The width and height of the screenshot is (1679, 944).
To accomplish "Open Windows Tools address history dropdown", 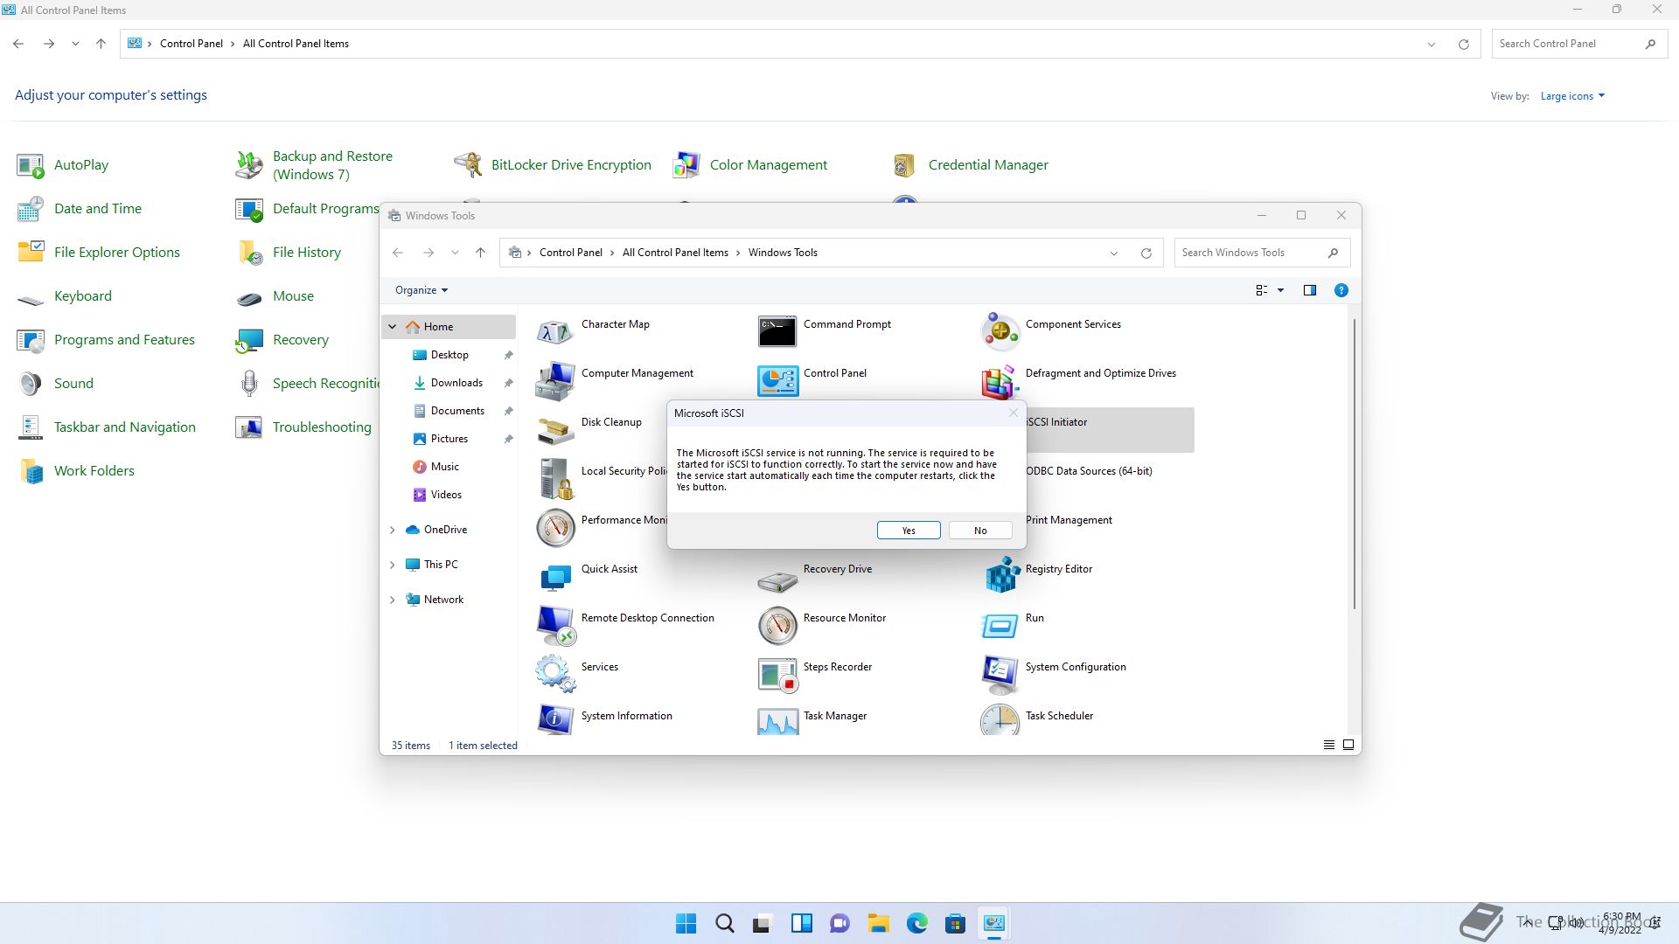I will (x=1114, y=253).
